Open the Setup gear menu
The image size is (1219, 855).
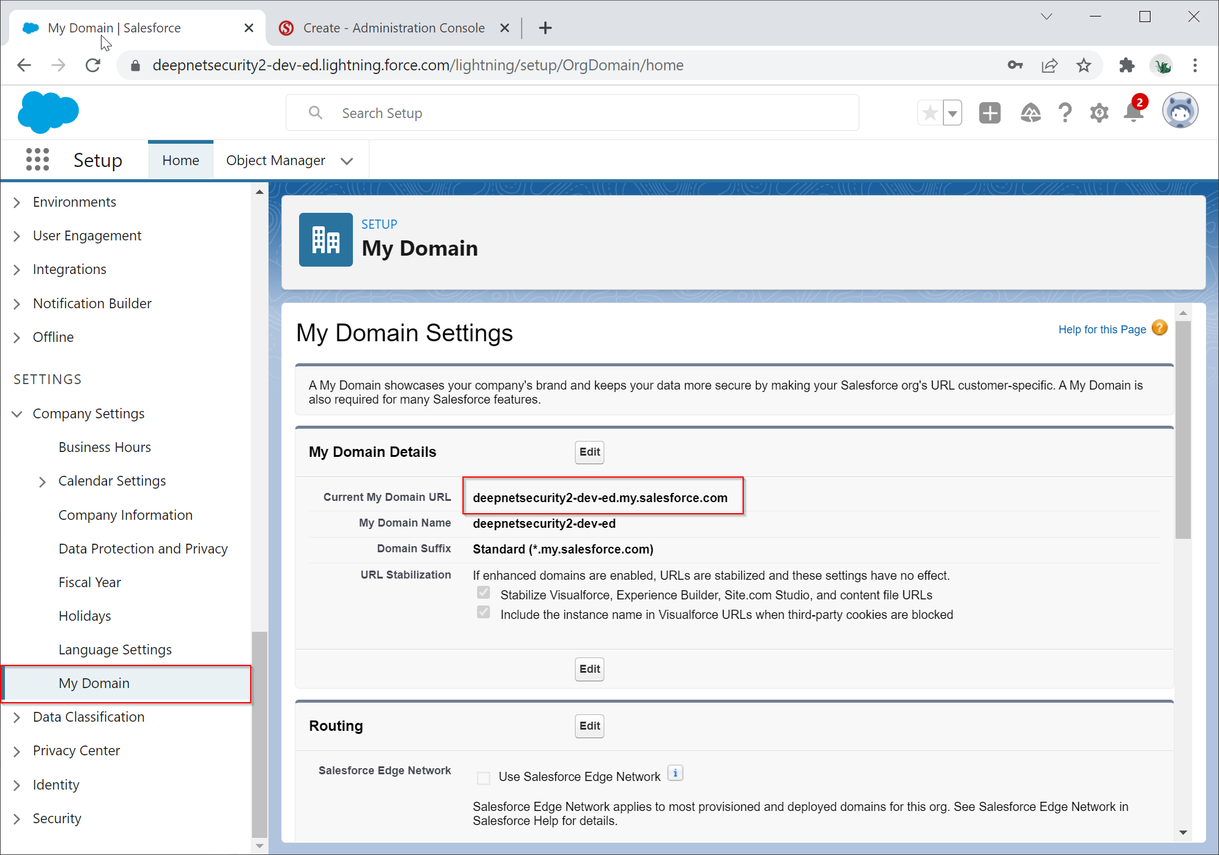(1099, 113)
